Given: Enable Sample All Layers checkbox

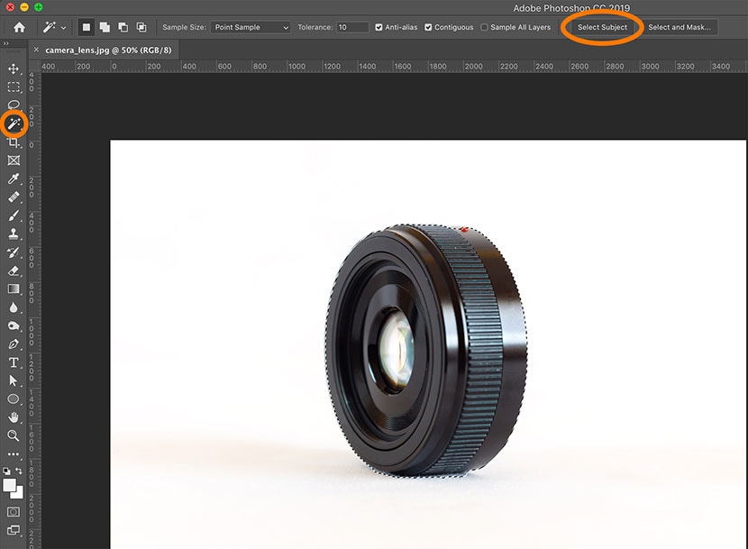Looking at the screenshot, I should pos(485,27).
